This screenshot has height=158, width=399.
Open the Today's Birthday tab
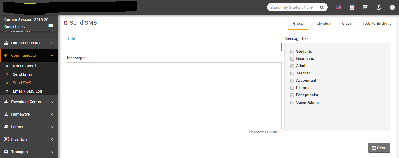pos(377,24)
